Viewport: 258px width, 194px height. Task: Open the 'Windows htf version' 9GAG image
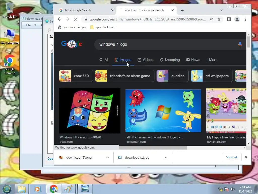coord(90,111)
